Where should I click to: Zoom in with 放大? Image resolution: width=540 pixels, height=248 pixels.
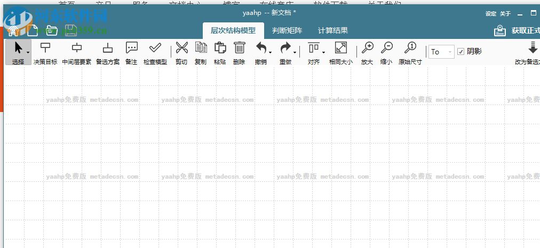pos(367,52)
